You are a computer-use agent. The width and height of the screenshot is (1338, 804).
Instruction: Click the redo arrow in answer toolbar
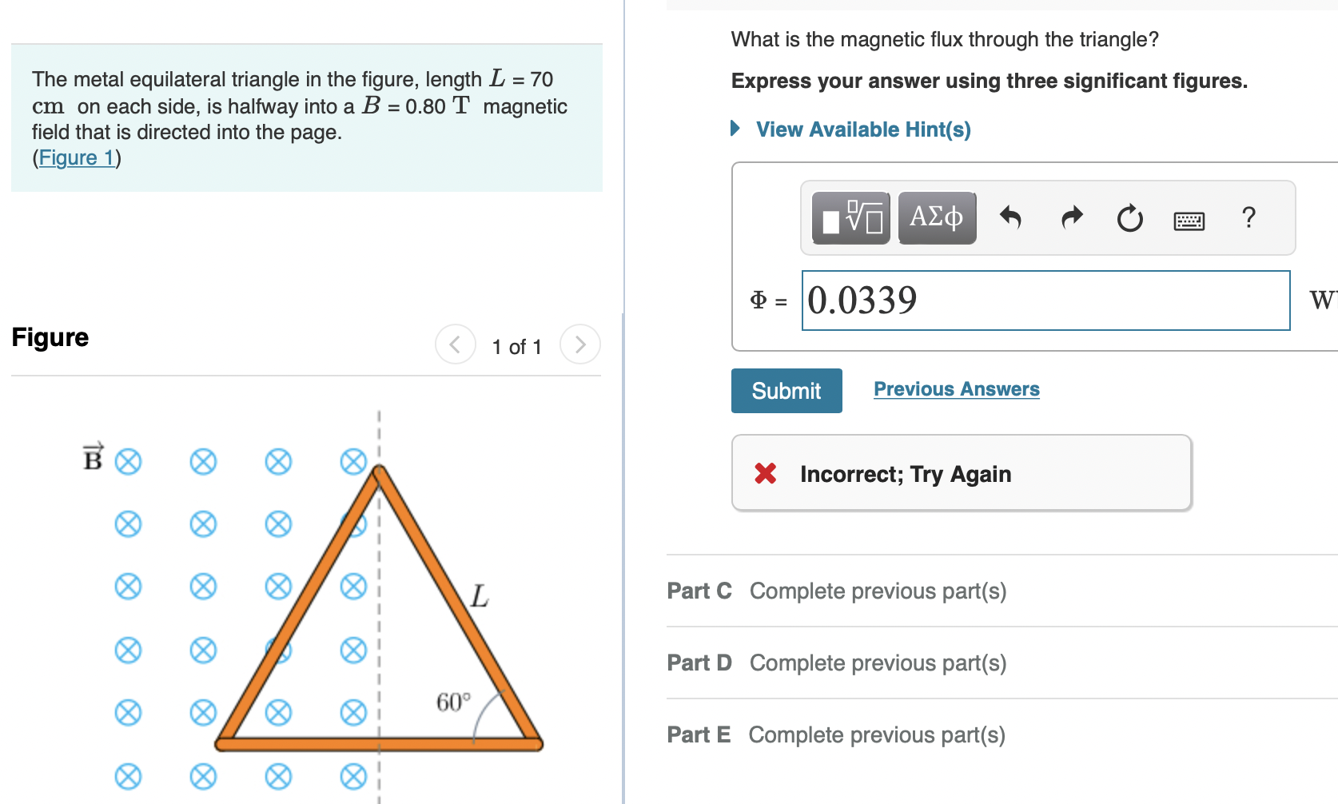[x=1071, y=217]
